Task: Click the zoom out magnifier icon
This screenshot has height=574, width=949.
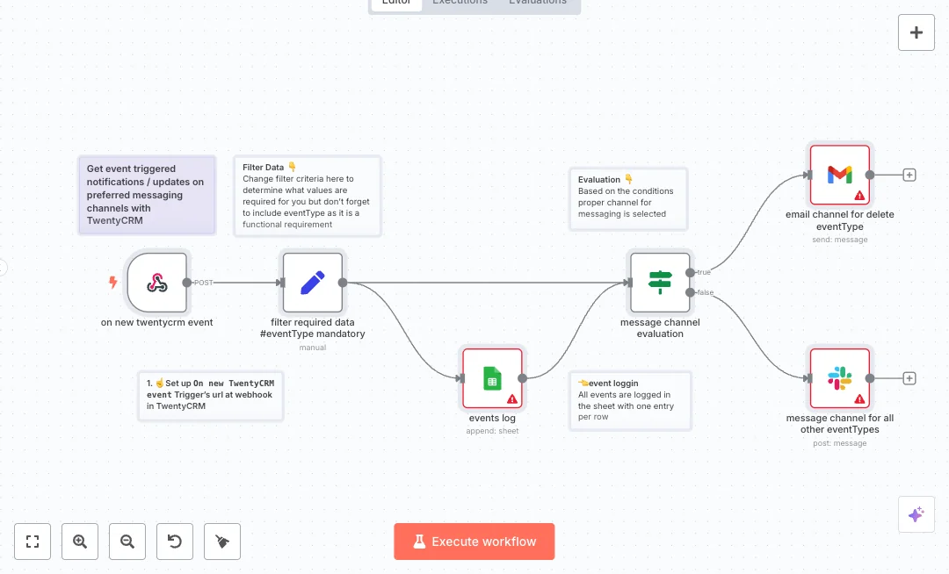Action: point(127,542)
